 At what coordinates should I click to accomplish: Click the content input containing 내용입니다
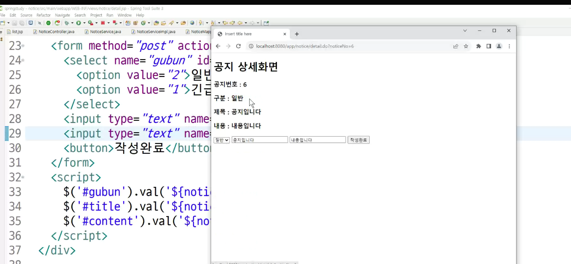(x=318, y=140)
